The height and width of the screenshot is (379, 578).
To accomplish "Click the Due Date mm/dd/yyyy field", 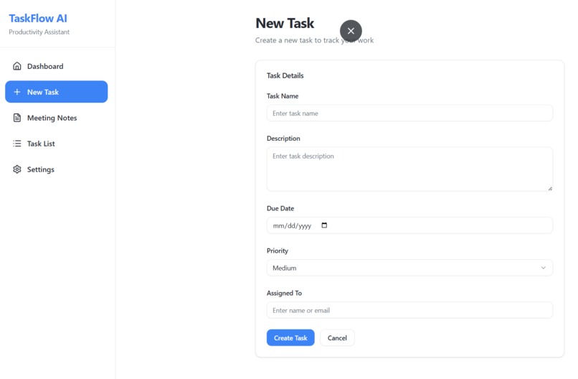I will pyautogui.click(x=409, y=225).
